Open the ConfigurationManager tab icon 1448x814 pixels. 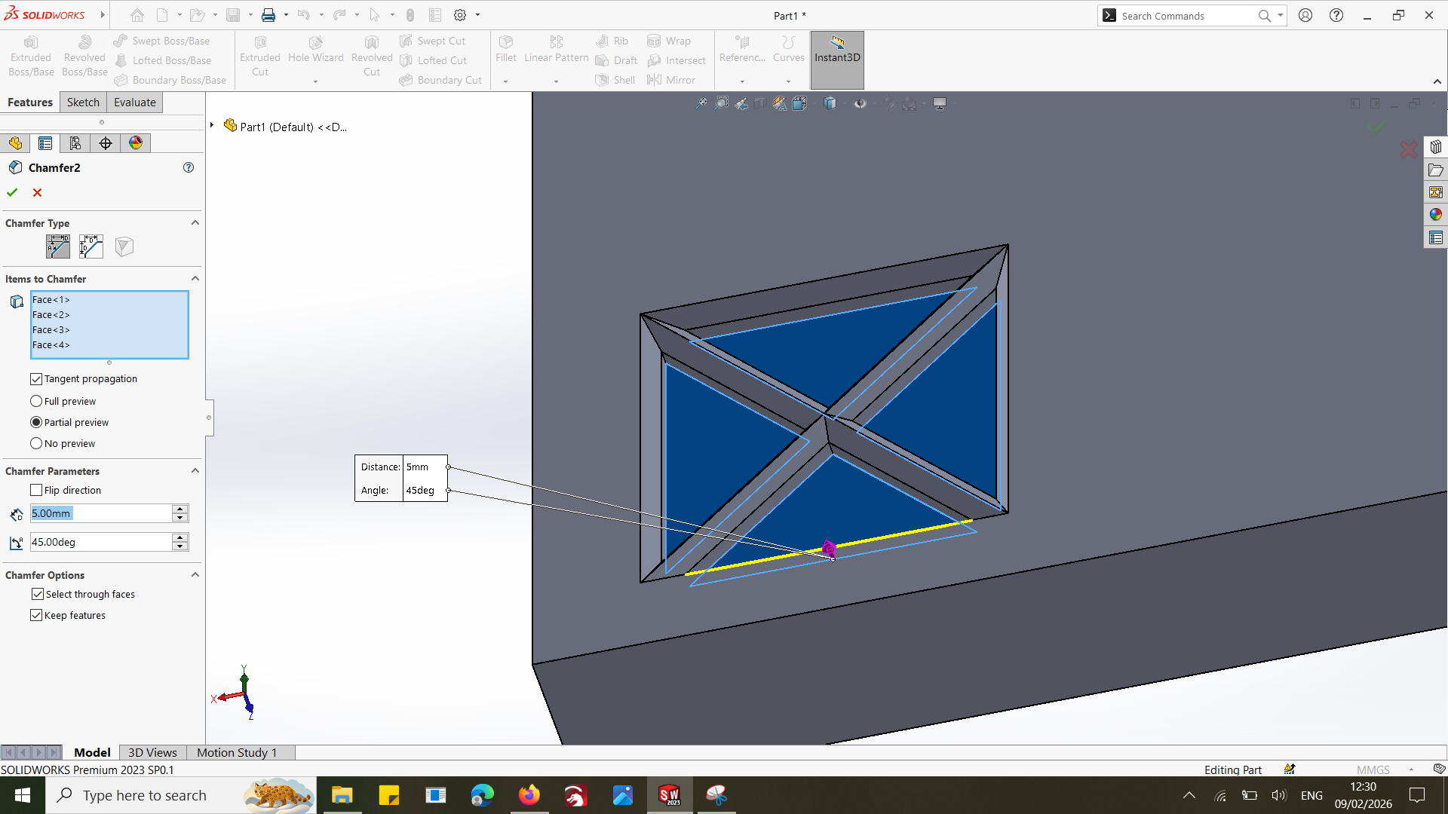coord(75,143)
